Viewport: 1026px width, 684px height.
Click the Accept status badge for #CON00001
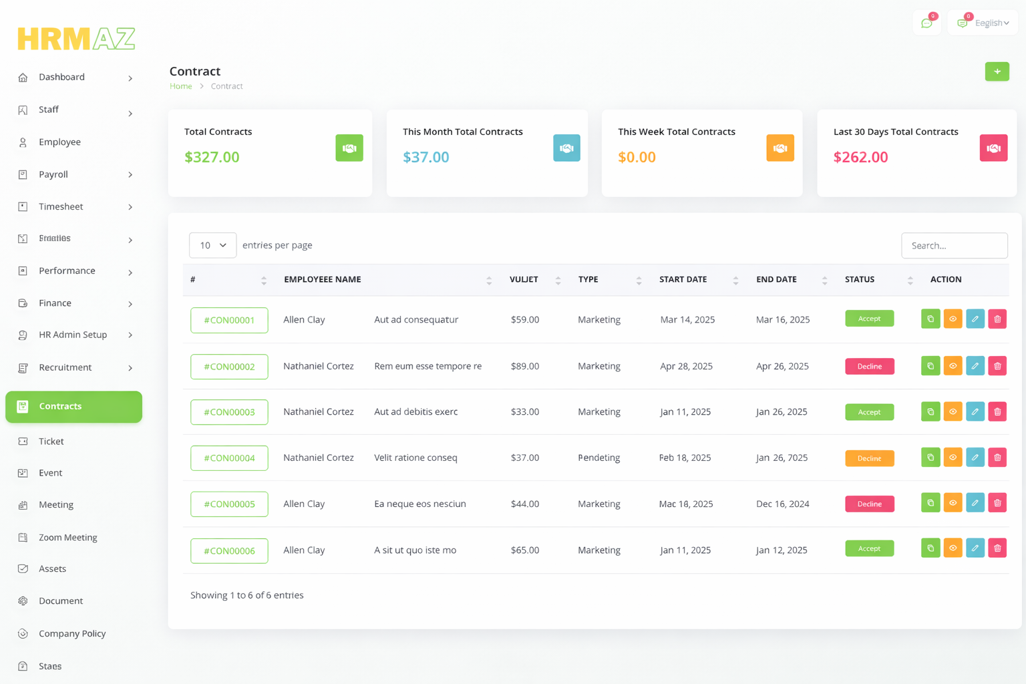coord(869,319)
